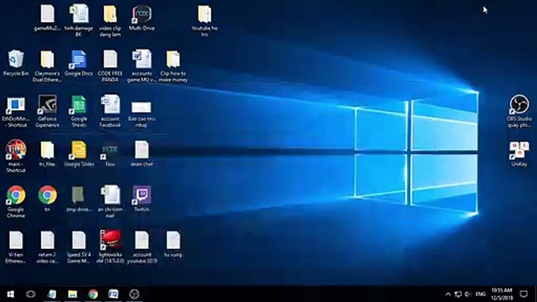This screenshot has height=302, width=537.
Task: Select the EthDcrMiner Shortcut icon
Action: (16, 105)
